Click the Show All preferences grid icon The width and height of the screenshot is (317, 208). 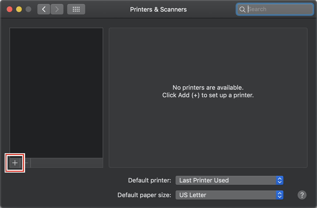coord(76,9)
